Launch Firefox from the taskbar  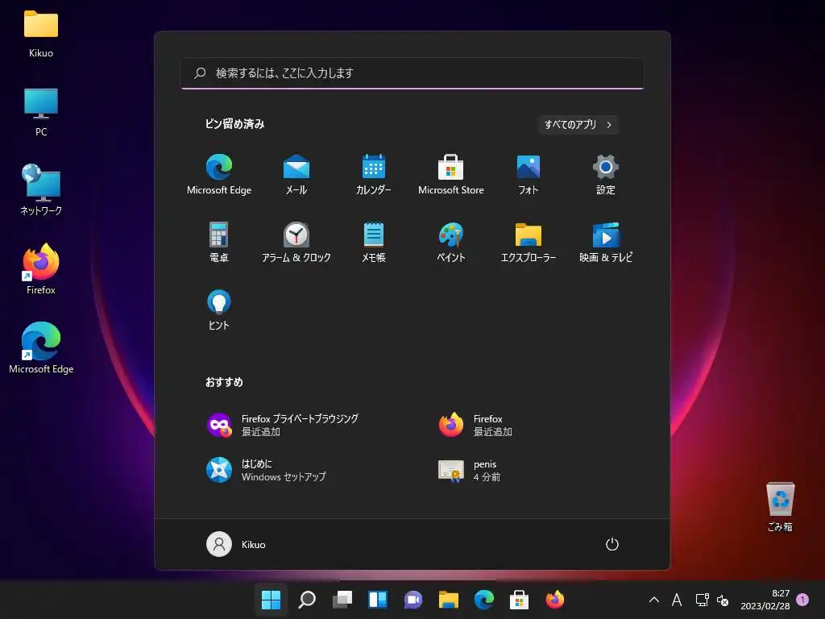(555, 600)
